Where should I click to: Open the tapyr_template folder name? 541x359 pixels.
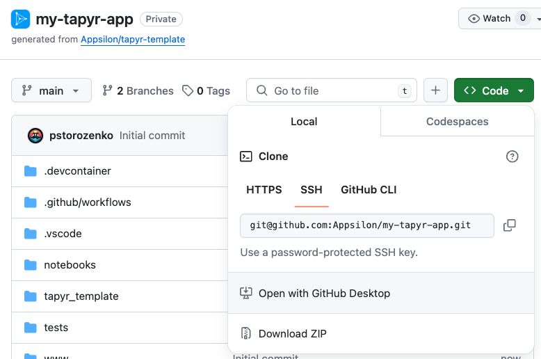(x=81, y=296)
